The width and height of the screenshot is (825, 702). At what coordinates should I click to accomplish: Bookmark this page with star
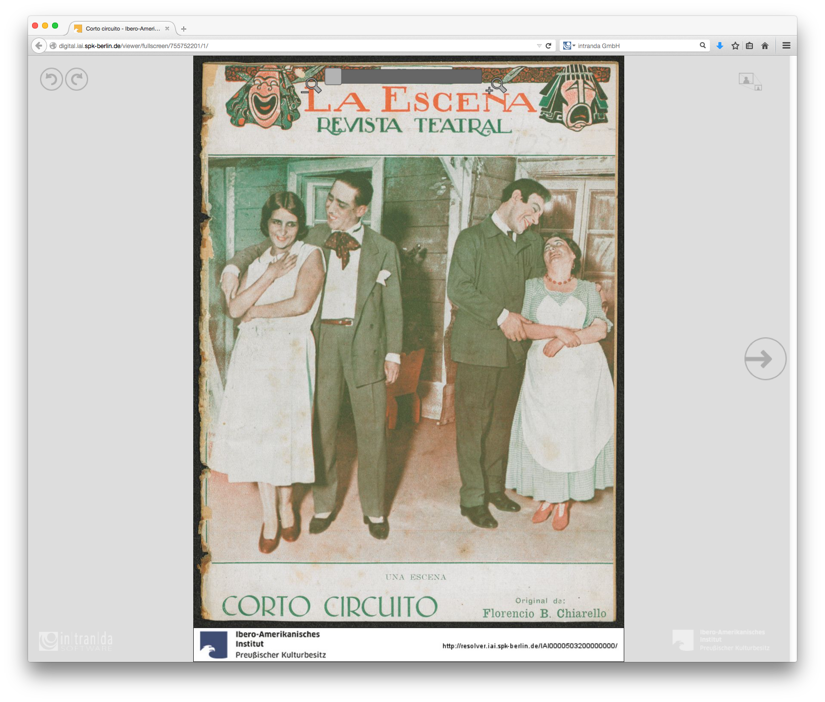[x=735, y=46]
